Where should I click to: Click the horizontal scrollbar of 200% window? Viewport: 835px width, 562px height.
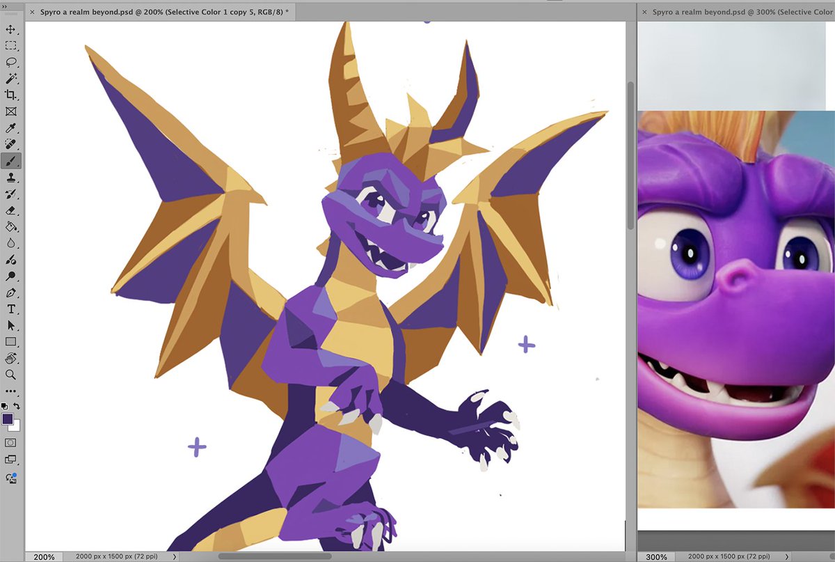click(x=275, y=556)
